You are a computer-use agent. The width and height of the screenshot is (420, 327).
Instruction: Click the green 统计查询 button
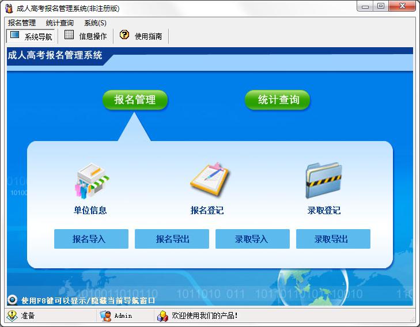click(278, 100)
